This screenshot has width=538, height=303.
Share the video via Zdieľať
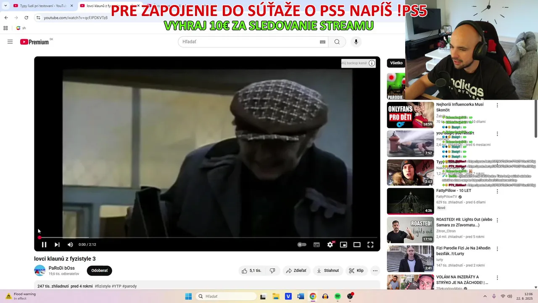pyautogui.click(x=296, y=271)
